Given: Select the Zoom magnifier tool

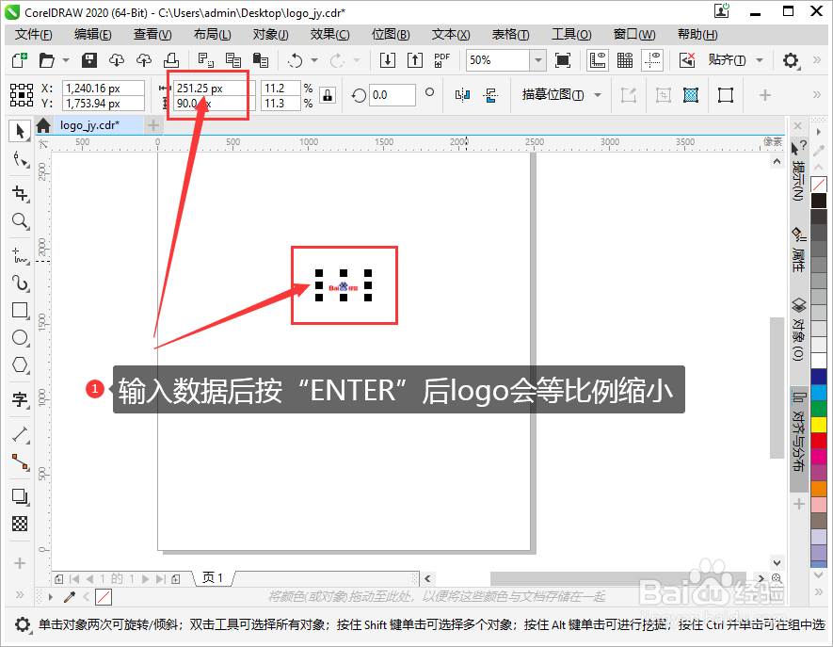Looking at the screenshot, I should coord(20,221).
